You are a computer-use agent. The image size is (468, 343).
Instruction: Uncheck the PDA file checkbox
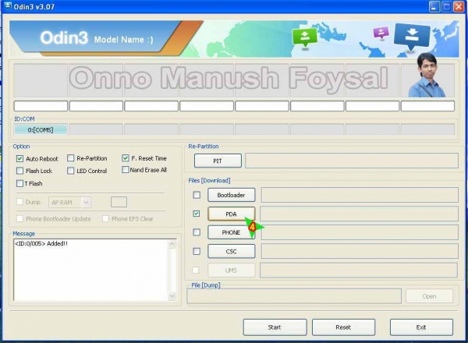point(197,214)
